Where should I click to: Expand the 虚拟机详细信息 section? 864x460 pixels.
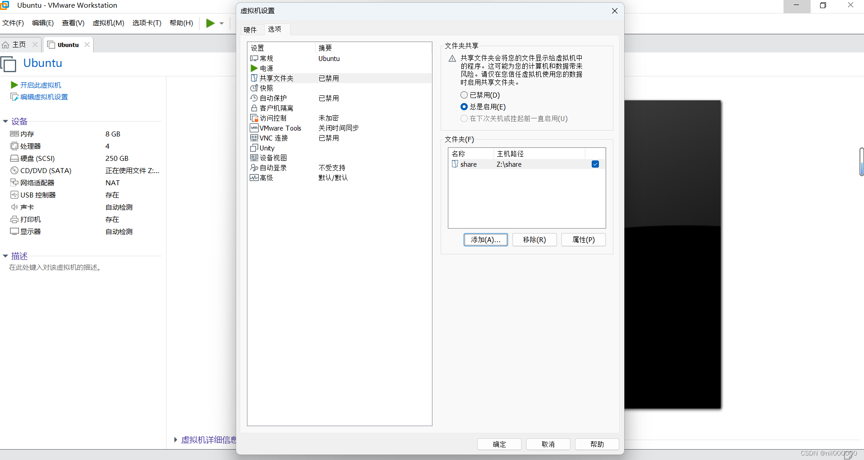[x=176, y=440]
